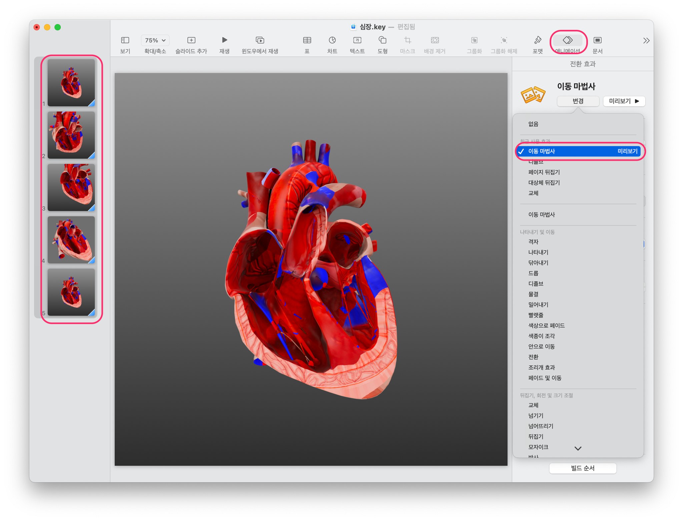Choose 격자 transition effect
683x521 pixels.
533,242
